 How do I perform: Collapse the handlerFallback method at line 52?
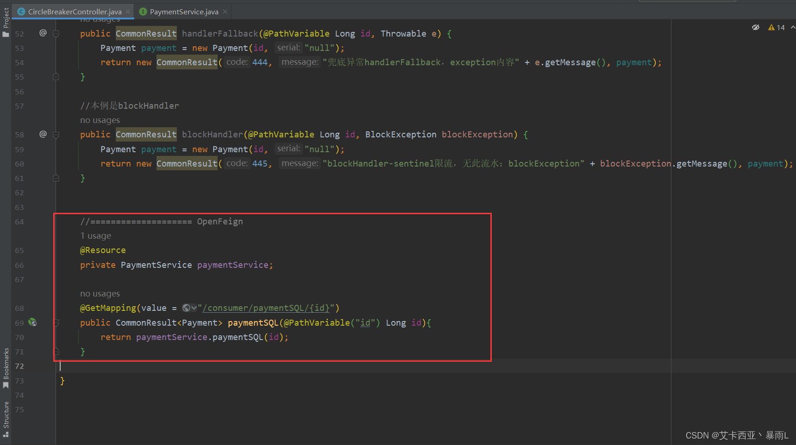(x=56, y=34)
